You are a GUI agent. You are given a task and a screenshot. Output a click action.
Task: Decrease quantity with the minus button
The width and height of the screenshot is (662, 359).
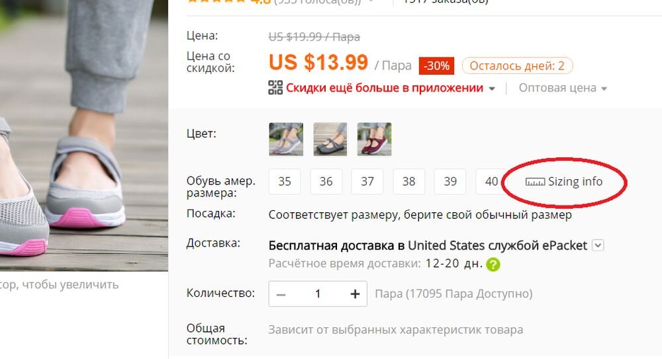[281, 294]
